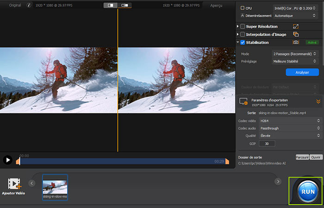324x208 pixels.
Task: Click the orange trim start marker
Action: pyautogui.click(x=18, y=161)
